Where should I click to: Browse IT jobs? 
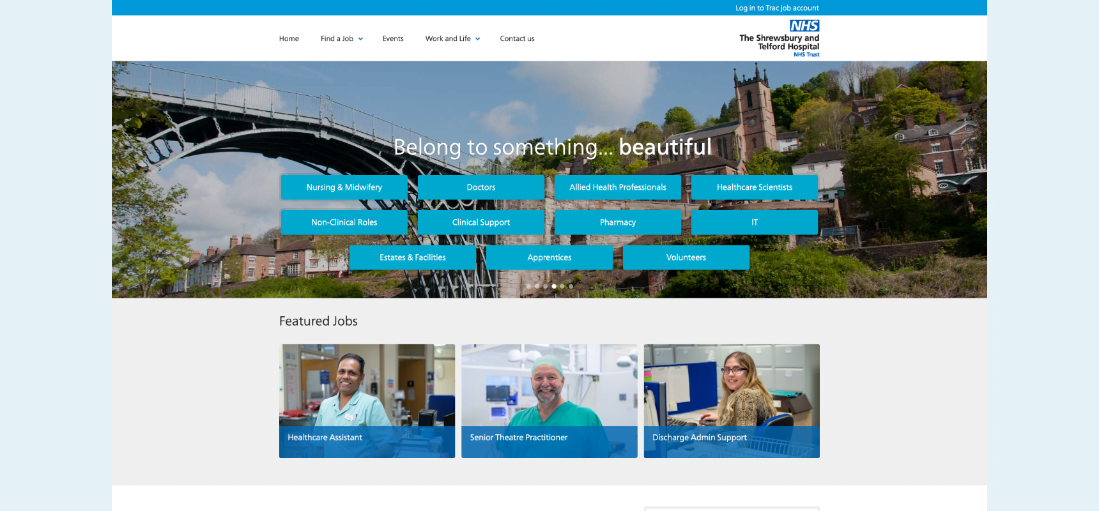pyautogui.click(x=755, y=222)
